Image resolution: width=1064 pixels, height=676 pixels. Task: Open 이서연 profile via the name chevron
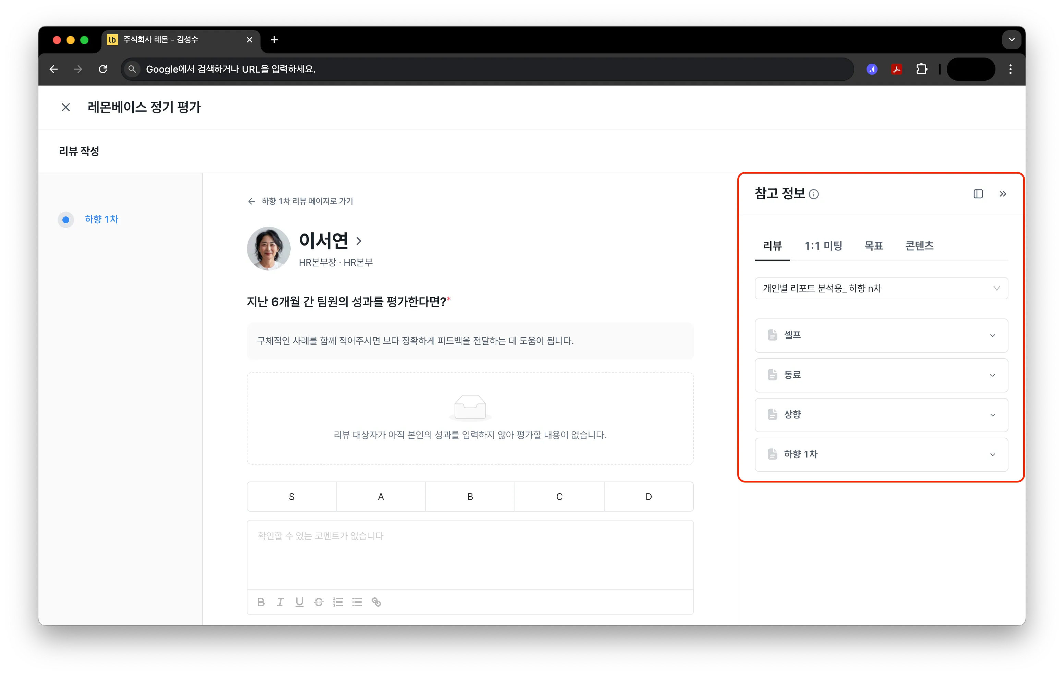point(359,241)
